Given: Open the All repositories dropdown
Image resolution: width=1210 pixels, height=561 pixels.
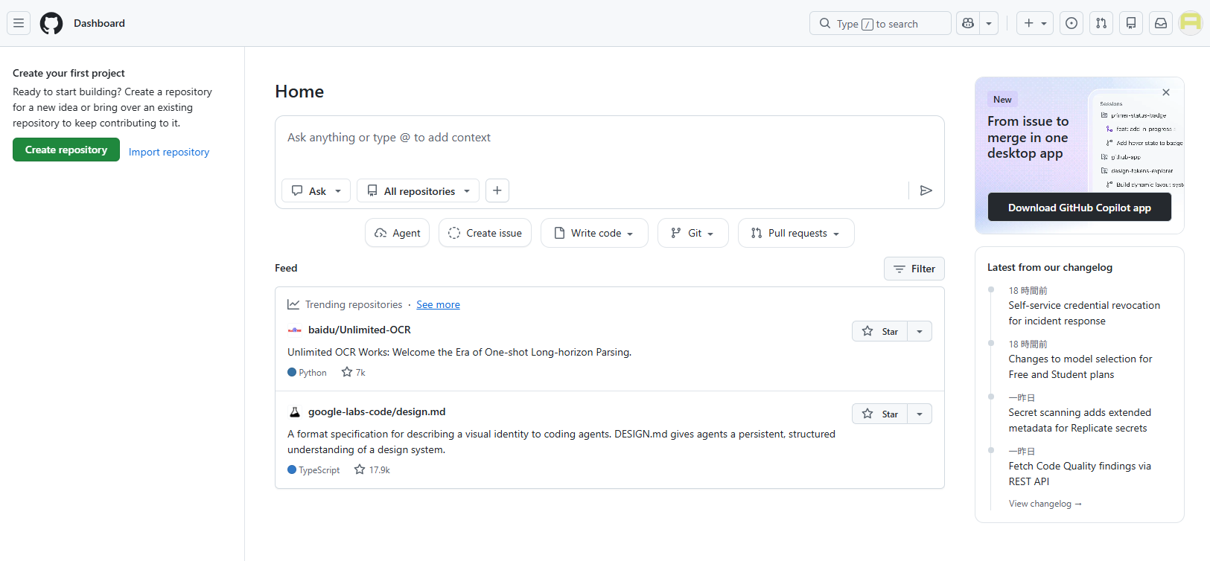Looking at the screenshot, I should (418, 190).
